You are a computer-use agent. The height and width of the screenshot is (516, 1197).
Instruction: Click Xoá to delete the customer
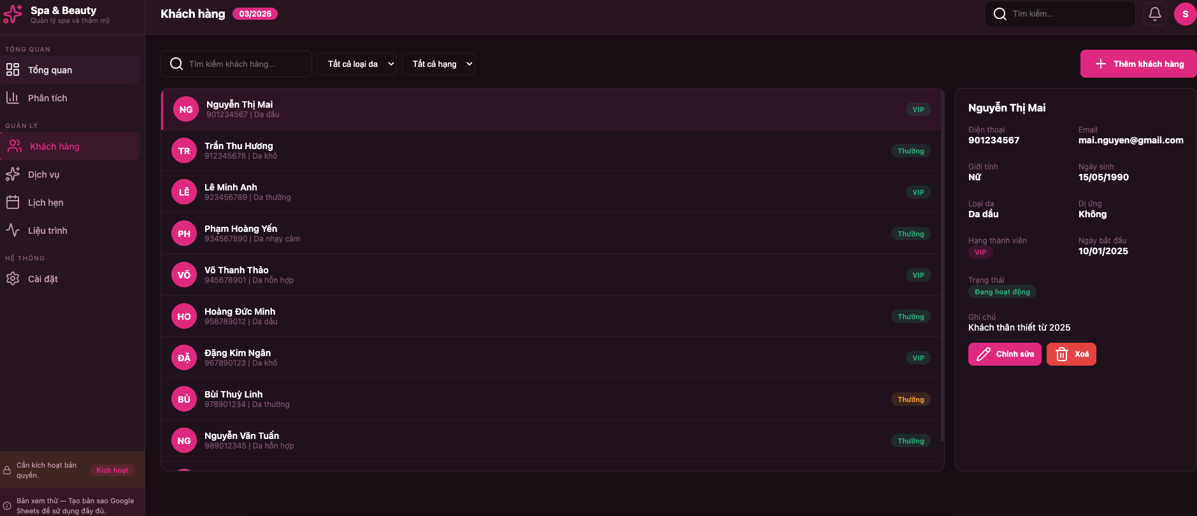pos(1071,354)
